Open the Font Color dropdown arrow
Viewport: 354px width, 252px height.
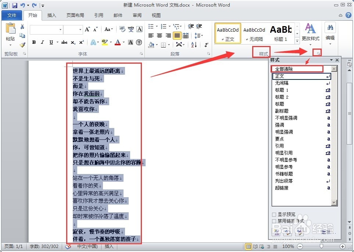(123, 42)
